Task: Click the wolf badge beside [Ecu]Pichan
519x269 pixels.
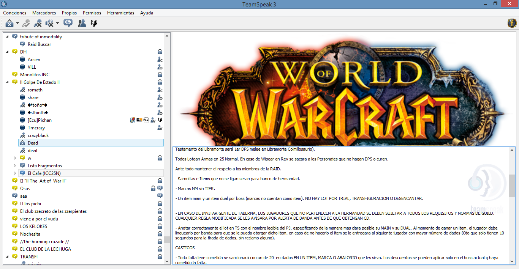Action: click(160, 120)
